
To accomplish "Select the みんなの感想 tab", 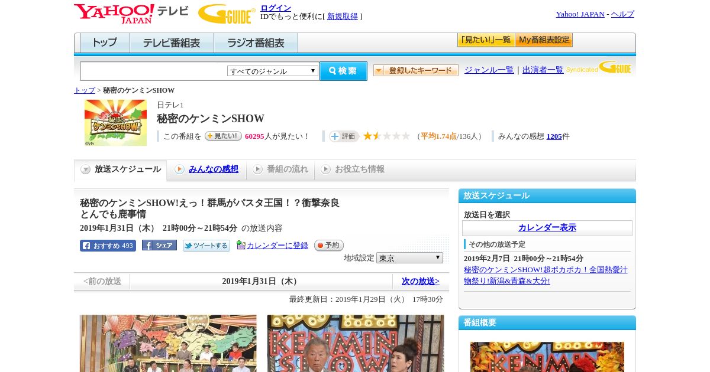I will (206, 169).
